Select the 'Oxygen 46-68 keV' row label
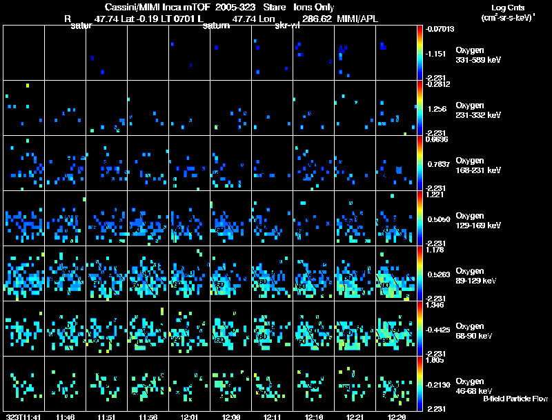 [x=474, y=386]
